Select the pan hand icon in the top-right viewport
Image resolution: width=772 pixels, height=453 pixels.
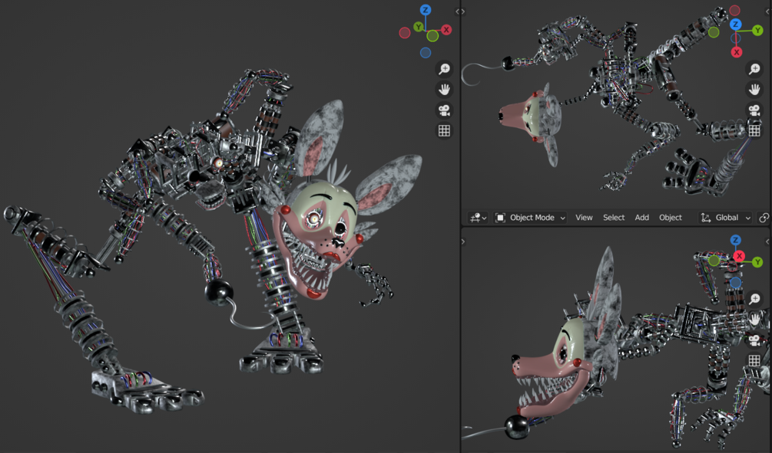tap(754, 90)
